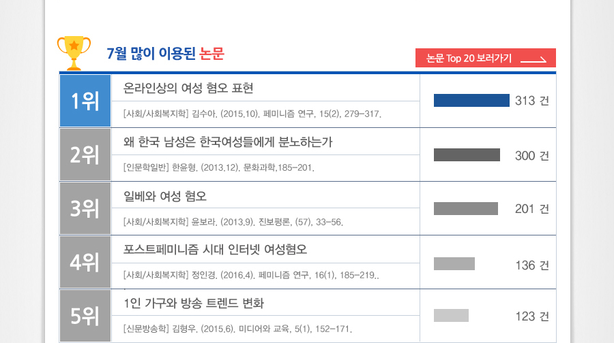The height and width of the screenshot is (343, 614).
Task: Click the citation by 김수아 페미니즘 연구
Action: [252, 114]
